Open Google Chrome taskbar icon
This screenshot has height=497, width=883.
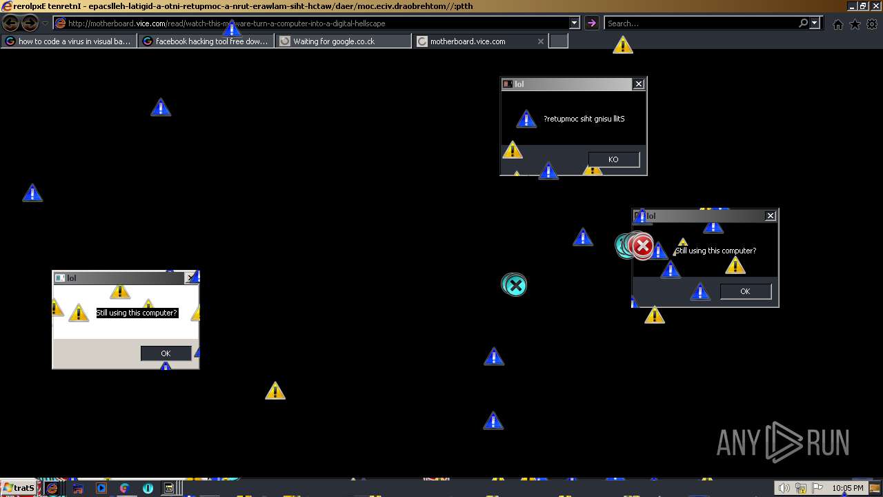(x=124, y=488)
